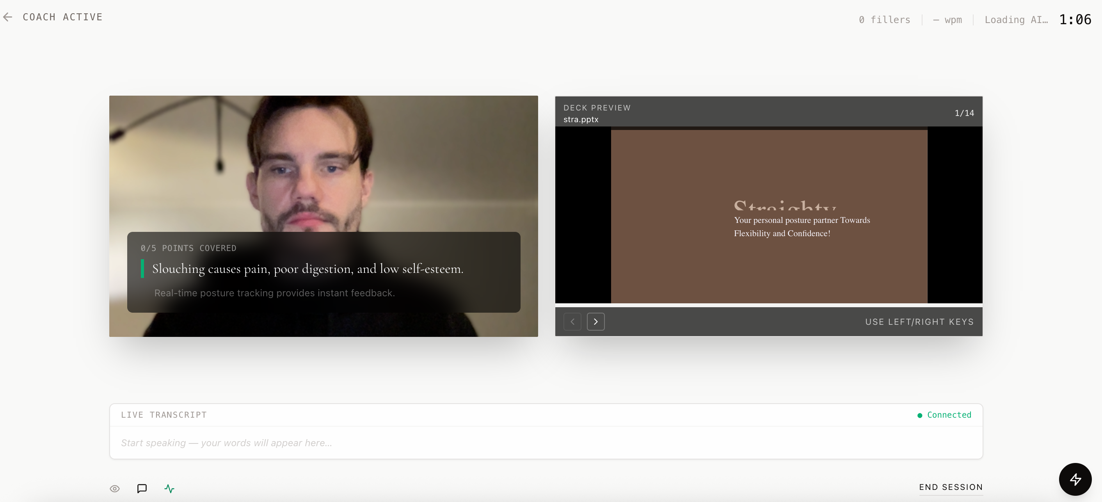Toggle the chat bubble transcript icon
The height and width of the screenshot is (502, 1102).
(142, 488)
